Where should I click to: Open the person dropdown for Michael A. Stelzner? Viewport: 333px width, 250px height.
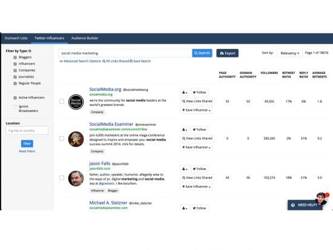tap(185, 208)
